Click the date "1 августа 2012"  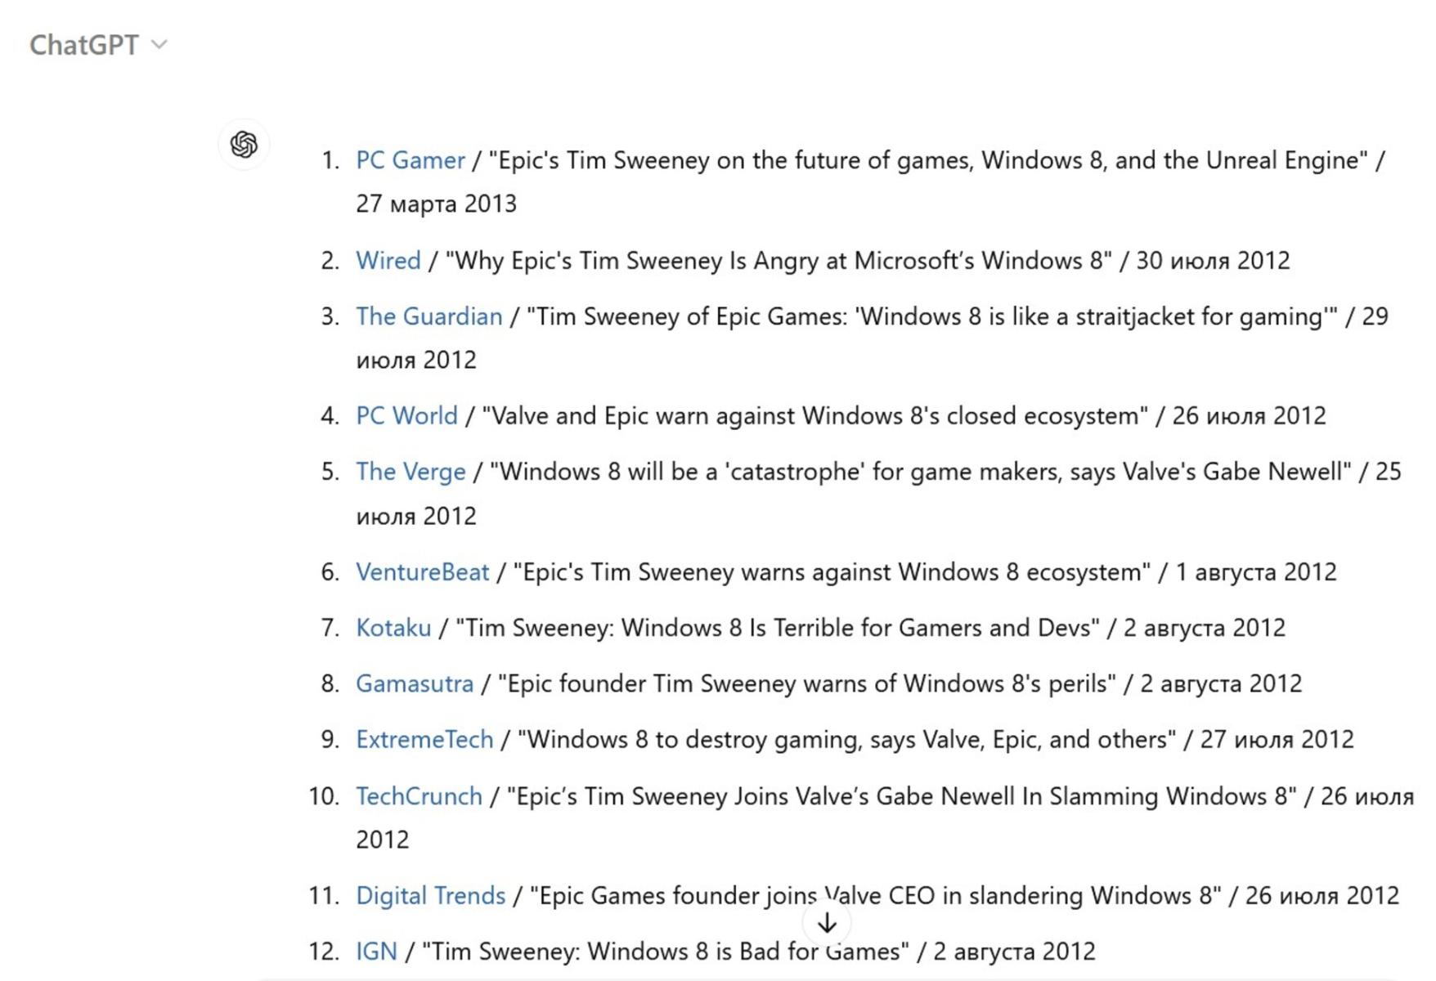1255,572
